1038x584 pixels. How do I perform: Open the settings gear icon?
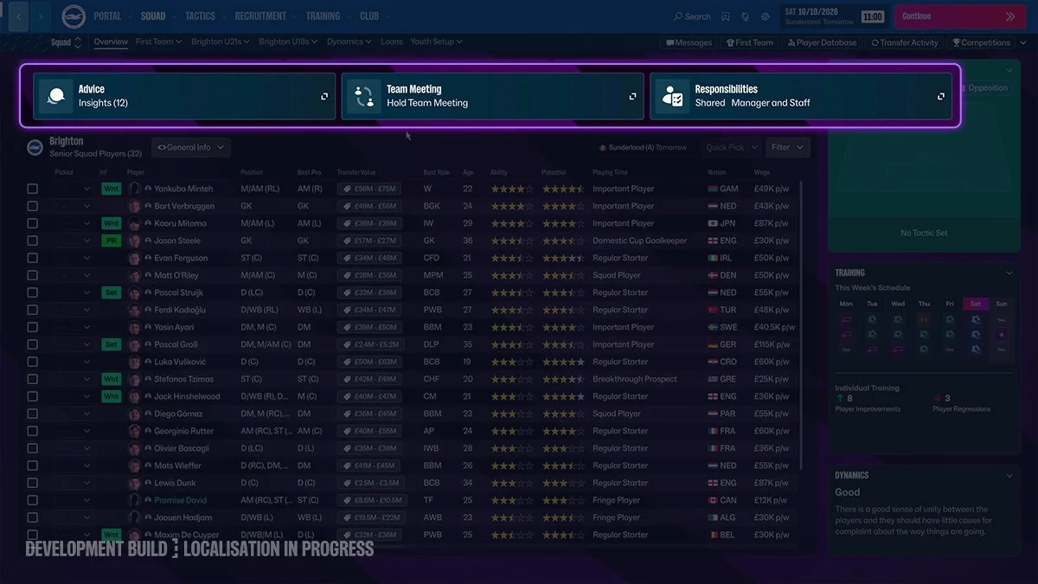pos(766,16)
